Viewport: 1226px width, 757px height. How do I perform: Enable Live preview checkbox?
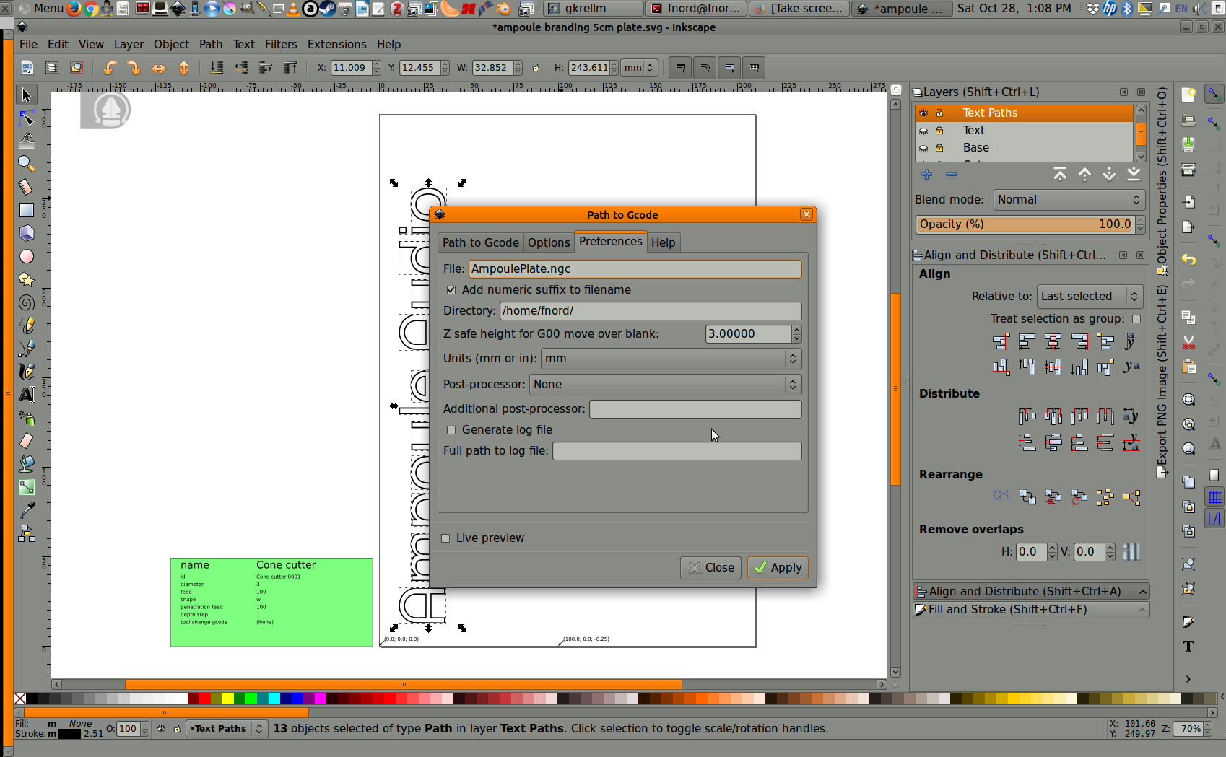[x=445, y=538]
